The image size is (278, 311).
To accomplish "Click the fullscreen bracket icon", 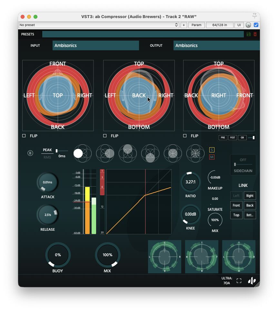I will 239,280.
